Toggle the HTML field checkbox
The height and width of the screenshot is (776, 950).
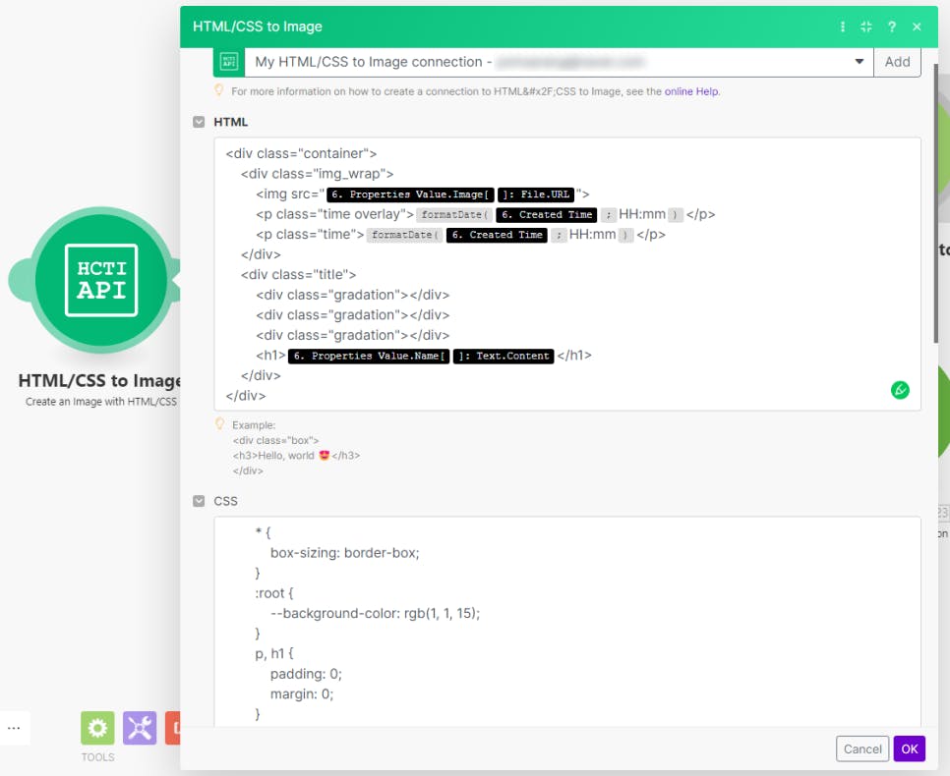(199, 122)
